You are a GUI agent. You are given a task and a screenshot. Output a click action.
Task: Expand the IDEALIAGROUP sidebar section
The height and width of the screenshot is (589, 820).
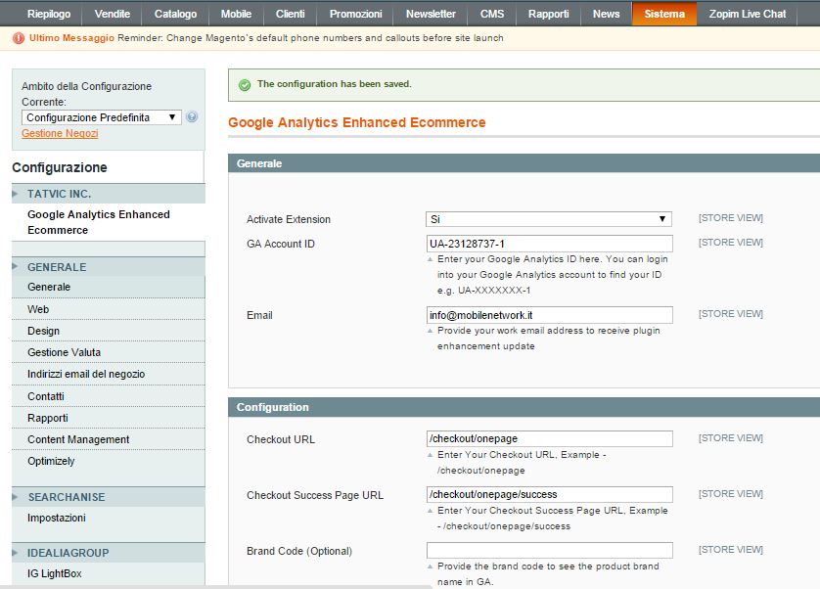(68, 553)
